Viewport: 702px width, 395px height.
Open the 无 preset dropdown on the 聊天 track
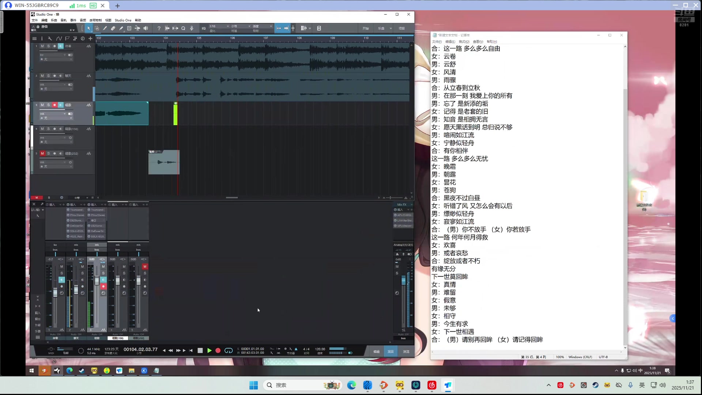click(x=56, y=89)
